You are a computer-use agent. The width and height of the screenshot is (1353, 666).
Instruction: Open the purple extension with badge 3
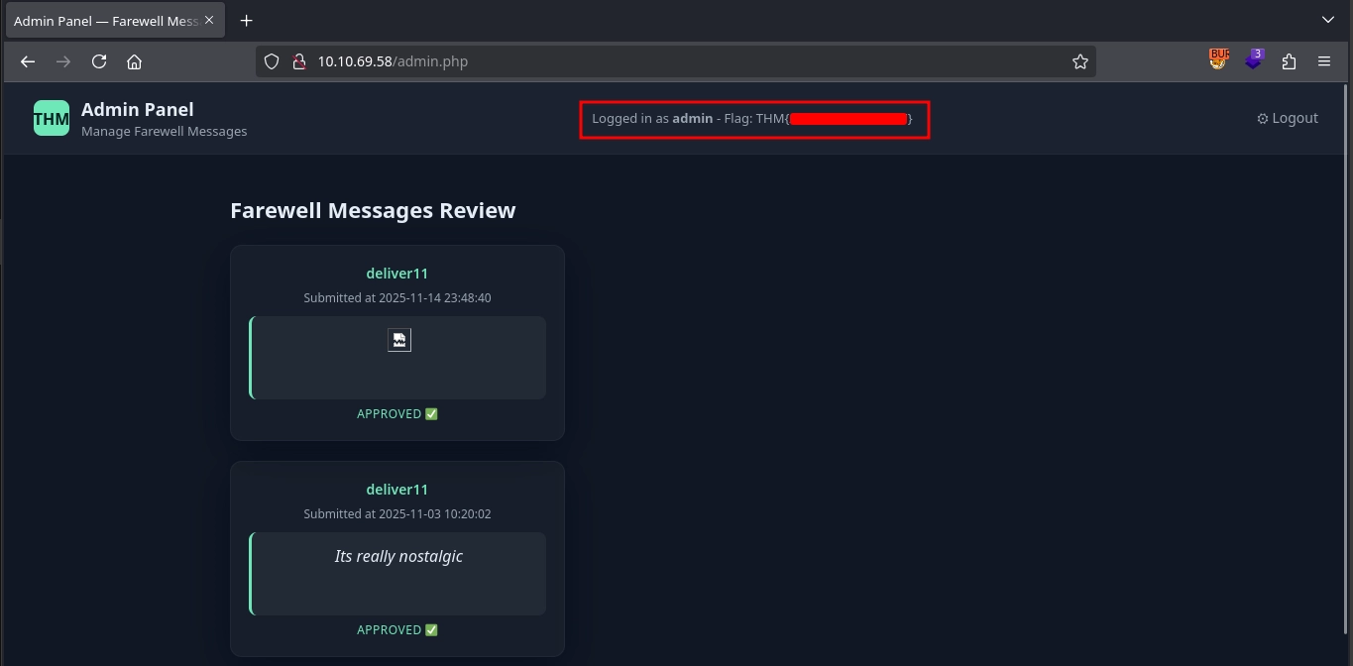(1254, 60)
